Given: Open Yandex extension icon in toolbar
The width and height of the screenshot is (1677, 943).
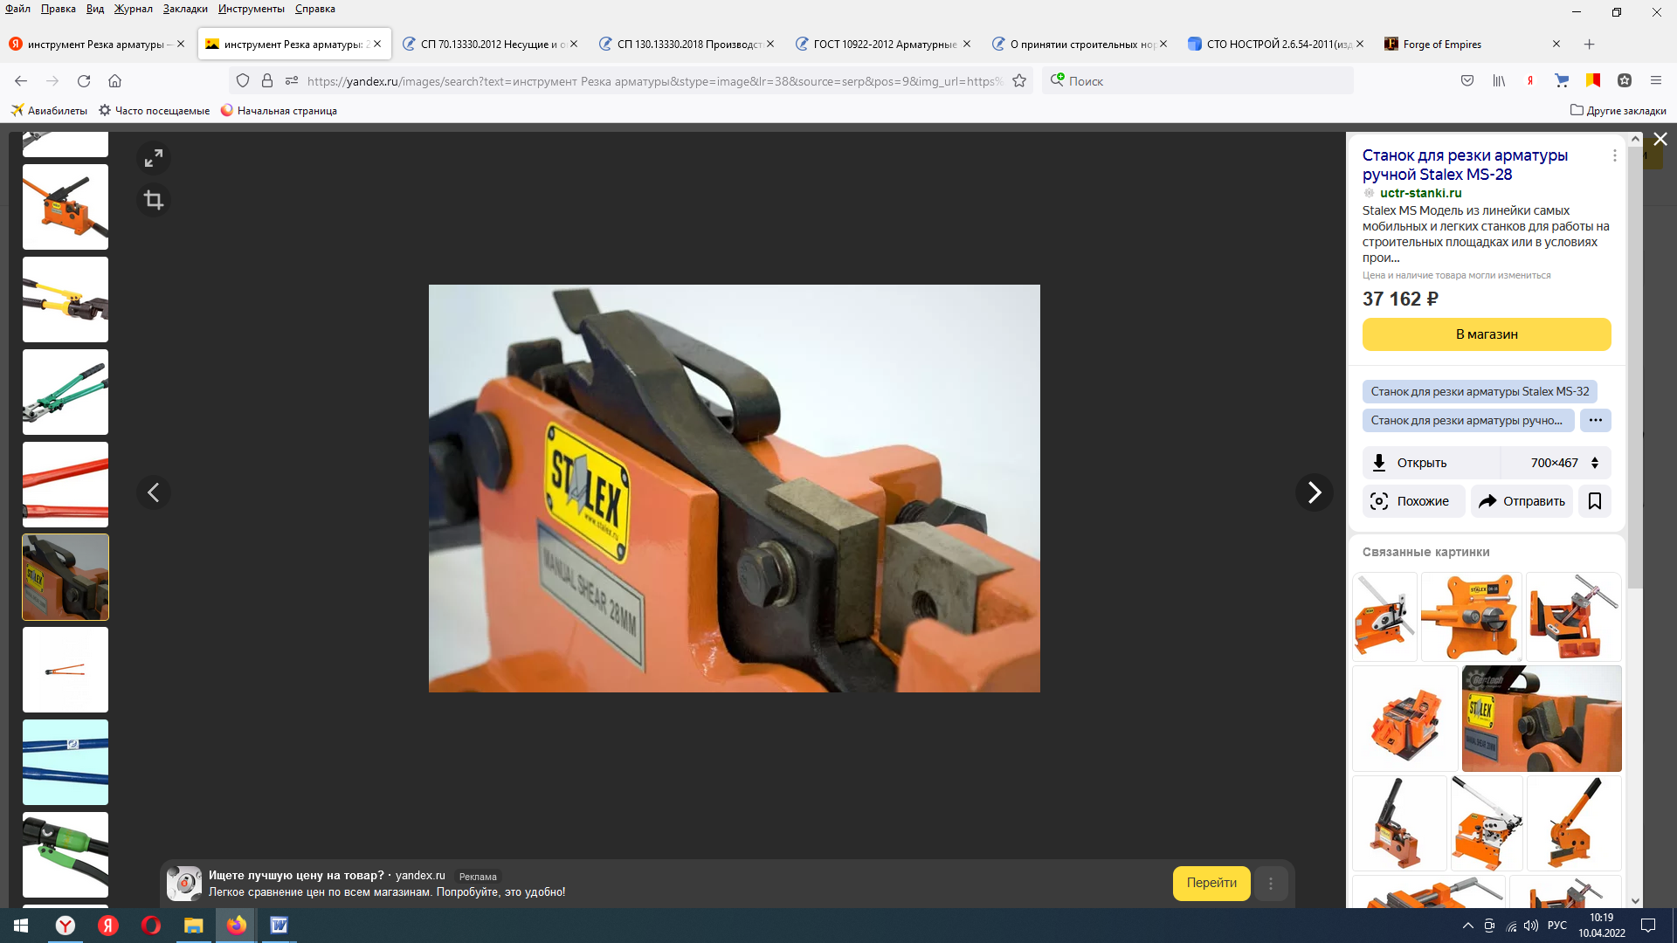Looking at the screenshot, I should point(1530,81).
